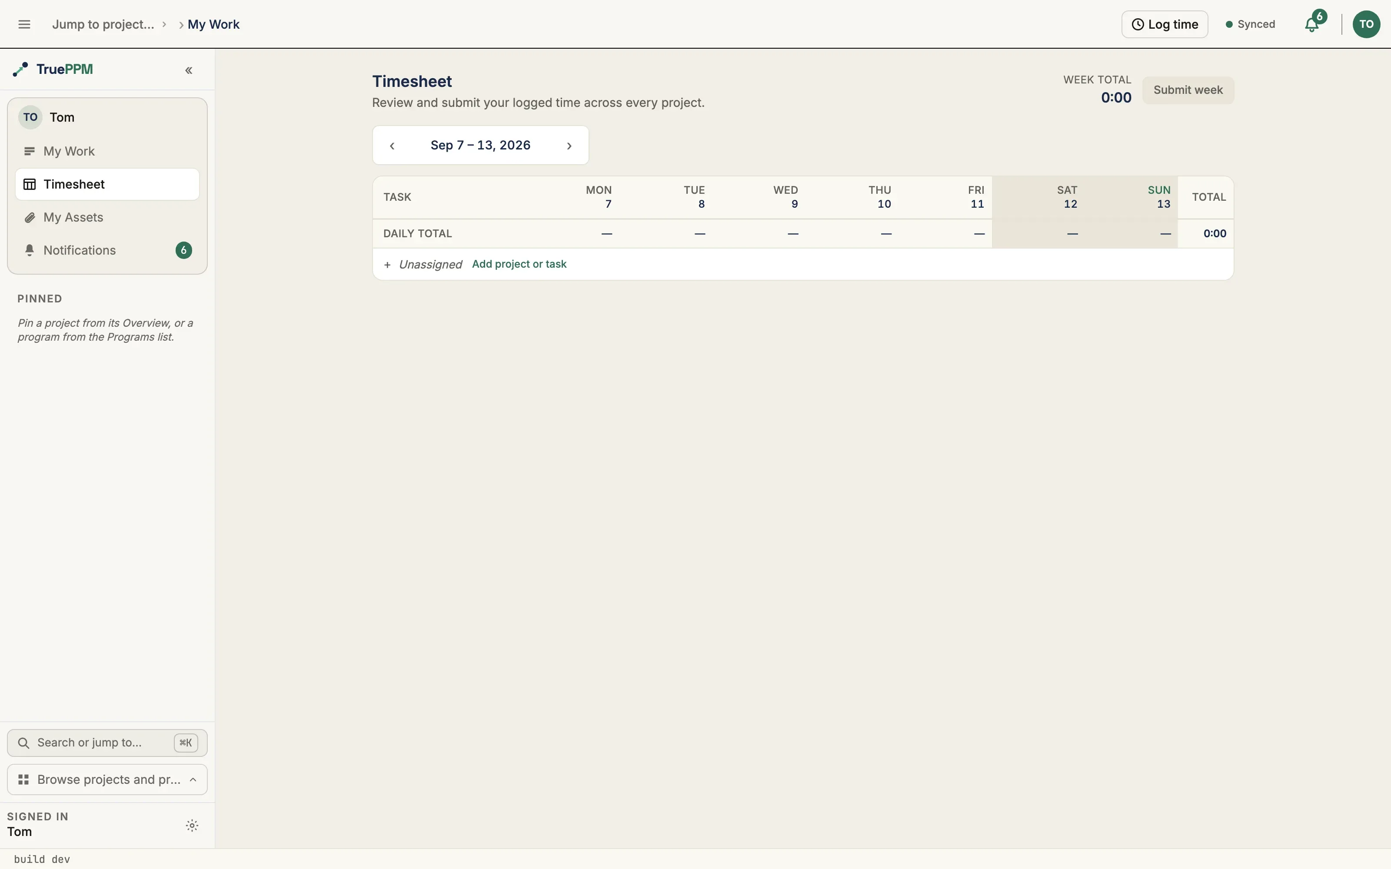
Task: Open Jump to project breadcrumb
Action: (x=103, y=24)
